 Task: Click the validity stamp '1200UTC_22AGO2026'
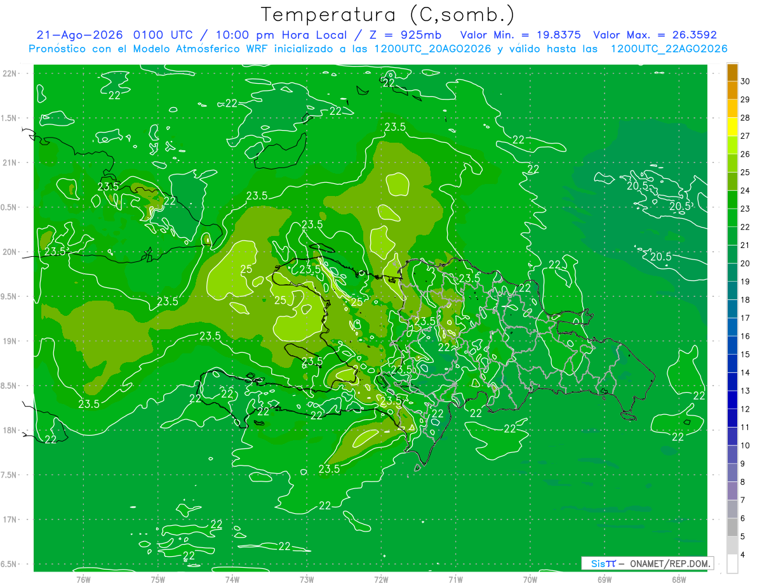[669, 49]
